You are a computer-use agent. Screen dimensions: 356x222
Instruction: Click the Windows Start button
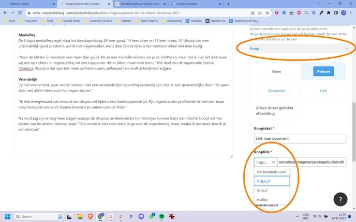pos(8,216)
